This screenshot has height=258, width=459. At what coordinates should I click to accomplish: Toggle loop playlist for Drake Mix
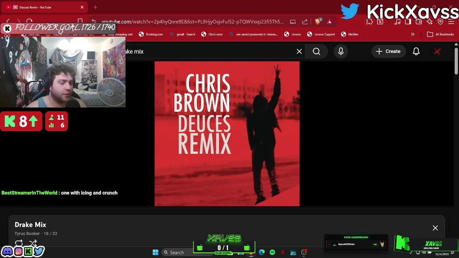[x=19, y=243]
